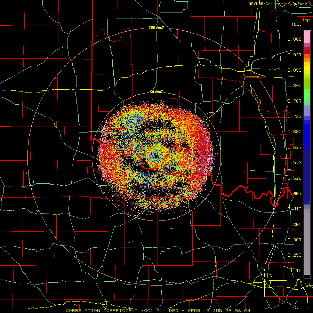
Task: Click the "50 NMI" range ring label
Action: [156, 92]
